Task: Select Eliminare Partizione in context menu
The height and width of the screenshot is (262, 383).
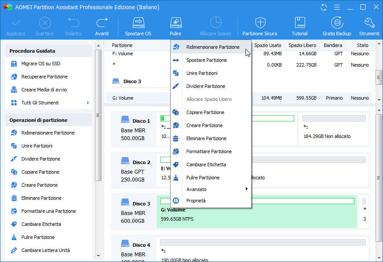Action: [211, 139]
